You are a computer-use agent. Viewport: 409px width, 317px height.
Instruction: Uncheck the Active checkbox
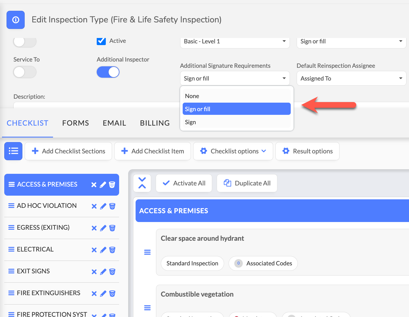pyautogui.click(x=101, y=41)
